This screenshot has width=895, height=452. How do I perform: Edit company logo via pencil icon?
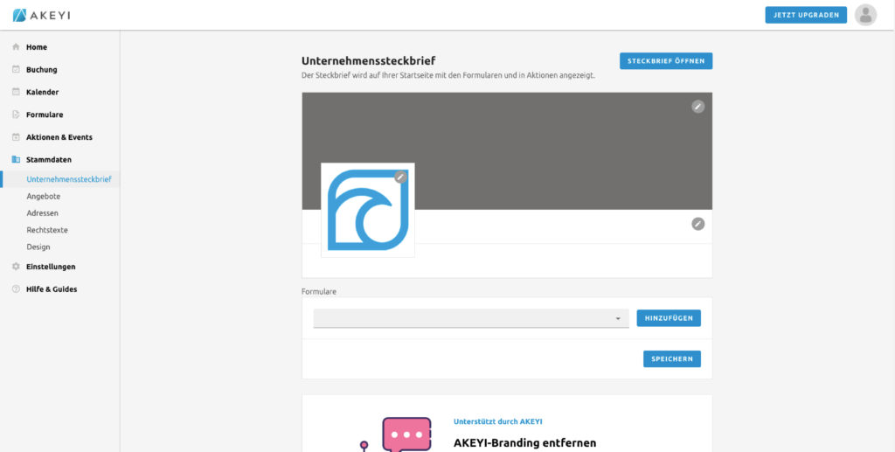point(400,177)
